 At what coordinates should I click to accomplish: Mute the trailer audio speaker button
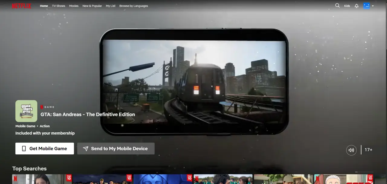(x=351, y=150)
